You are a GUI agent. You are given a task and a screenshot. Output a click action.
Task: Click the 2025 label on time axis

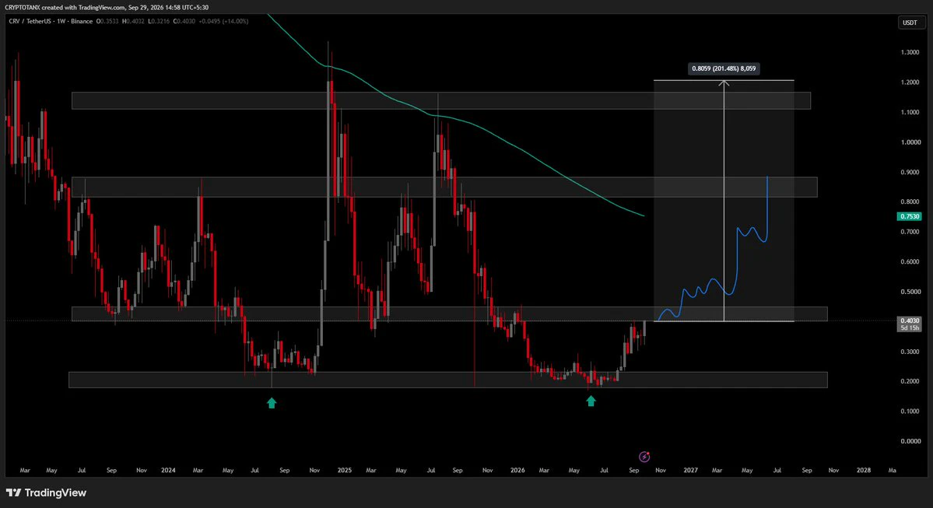(x=345, y=470)
